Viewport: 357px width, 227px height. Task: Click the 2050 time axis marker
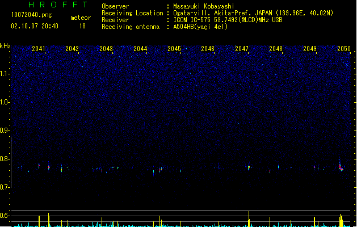pyautogui.click(x=344, y=49)
